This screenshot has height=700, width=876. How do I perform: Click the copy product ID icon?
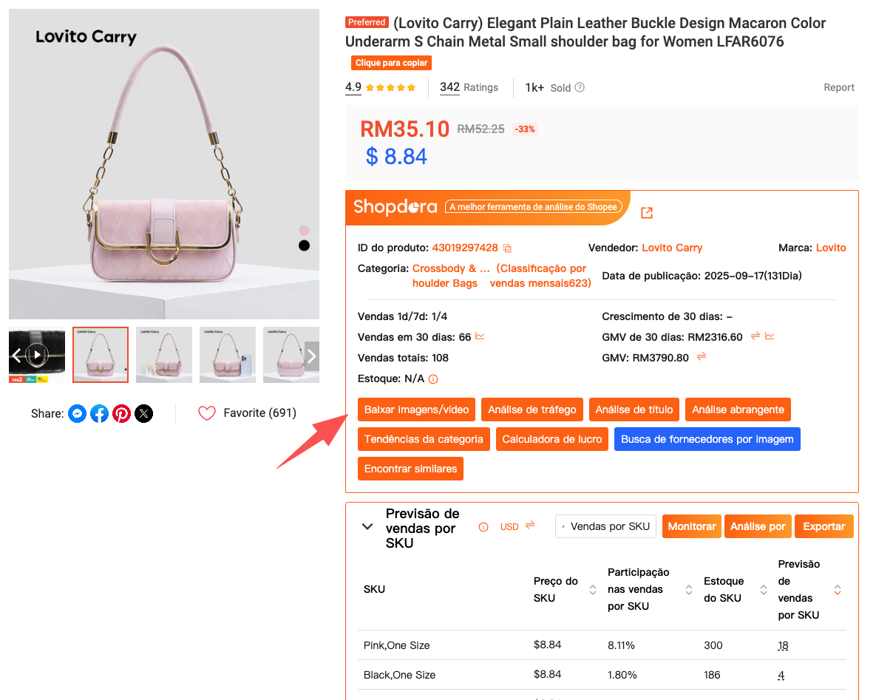[x=507, y=248]
